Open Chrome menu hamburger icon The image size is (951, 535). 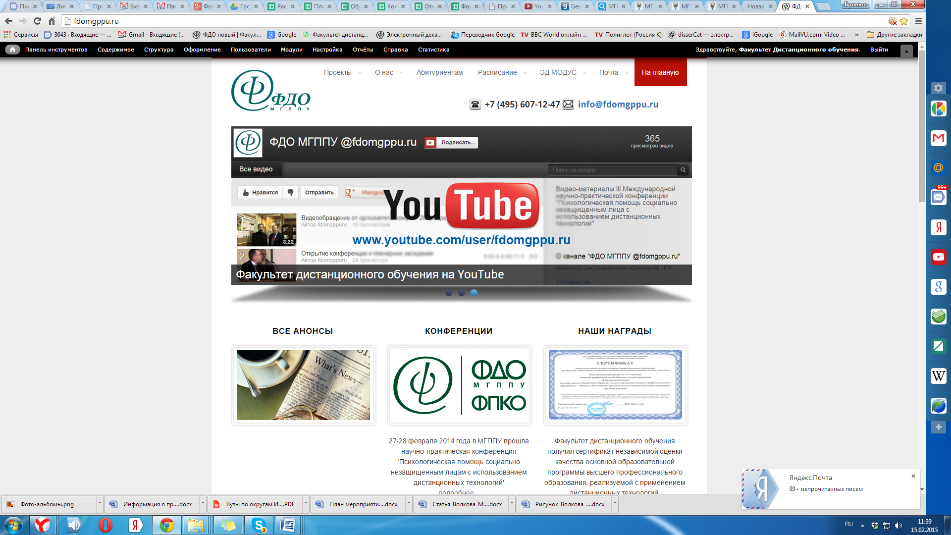[x=918, y=21]
